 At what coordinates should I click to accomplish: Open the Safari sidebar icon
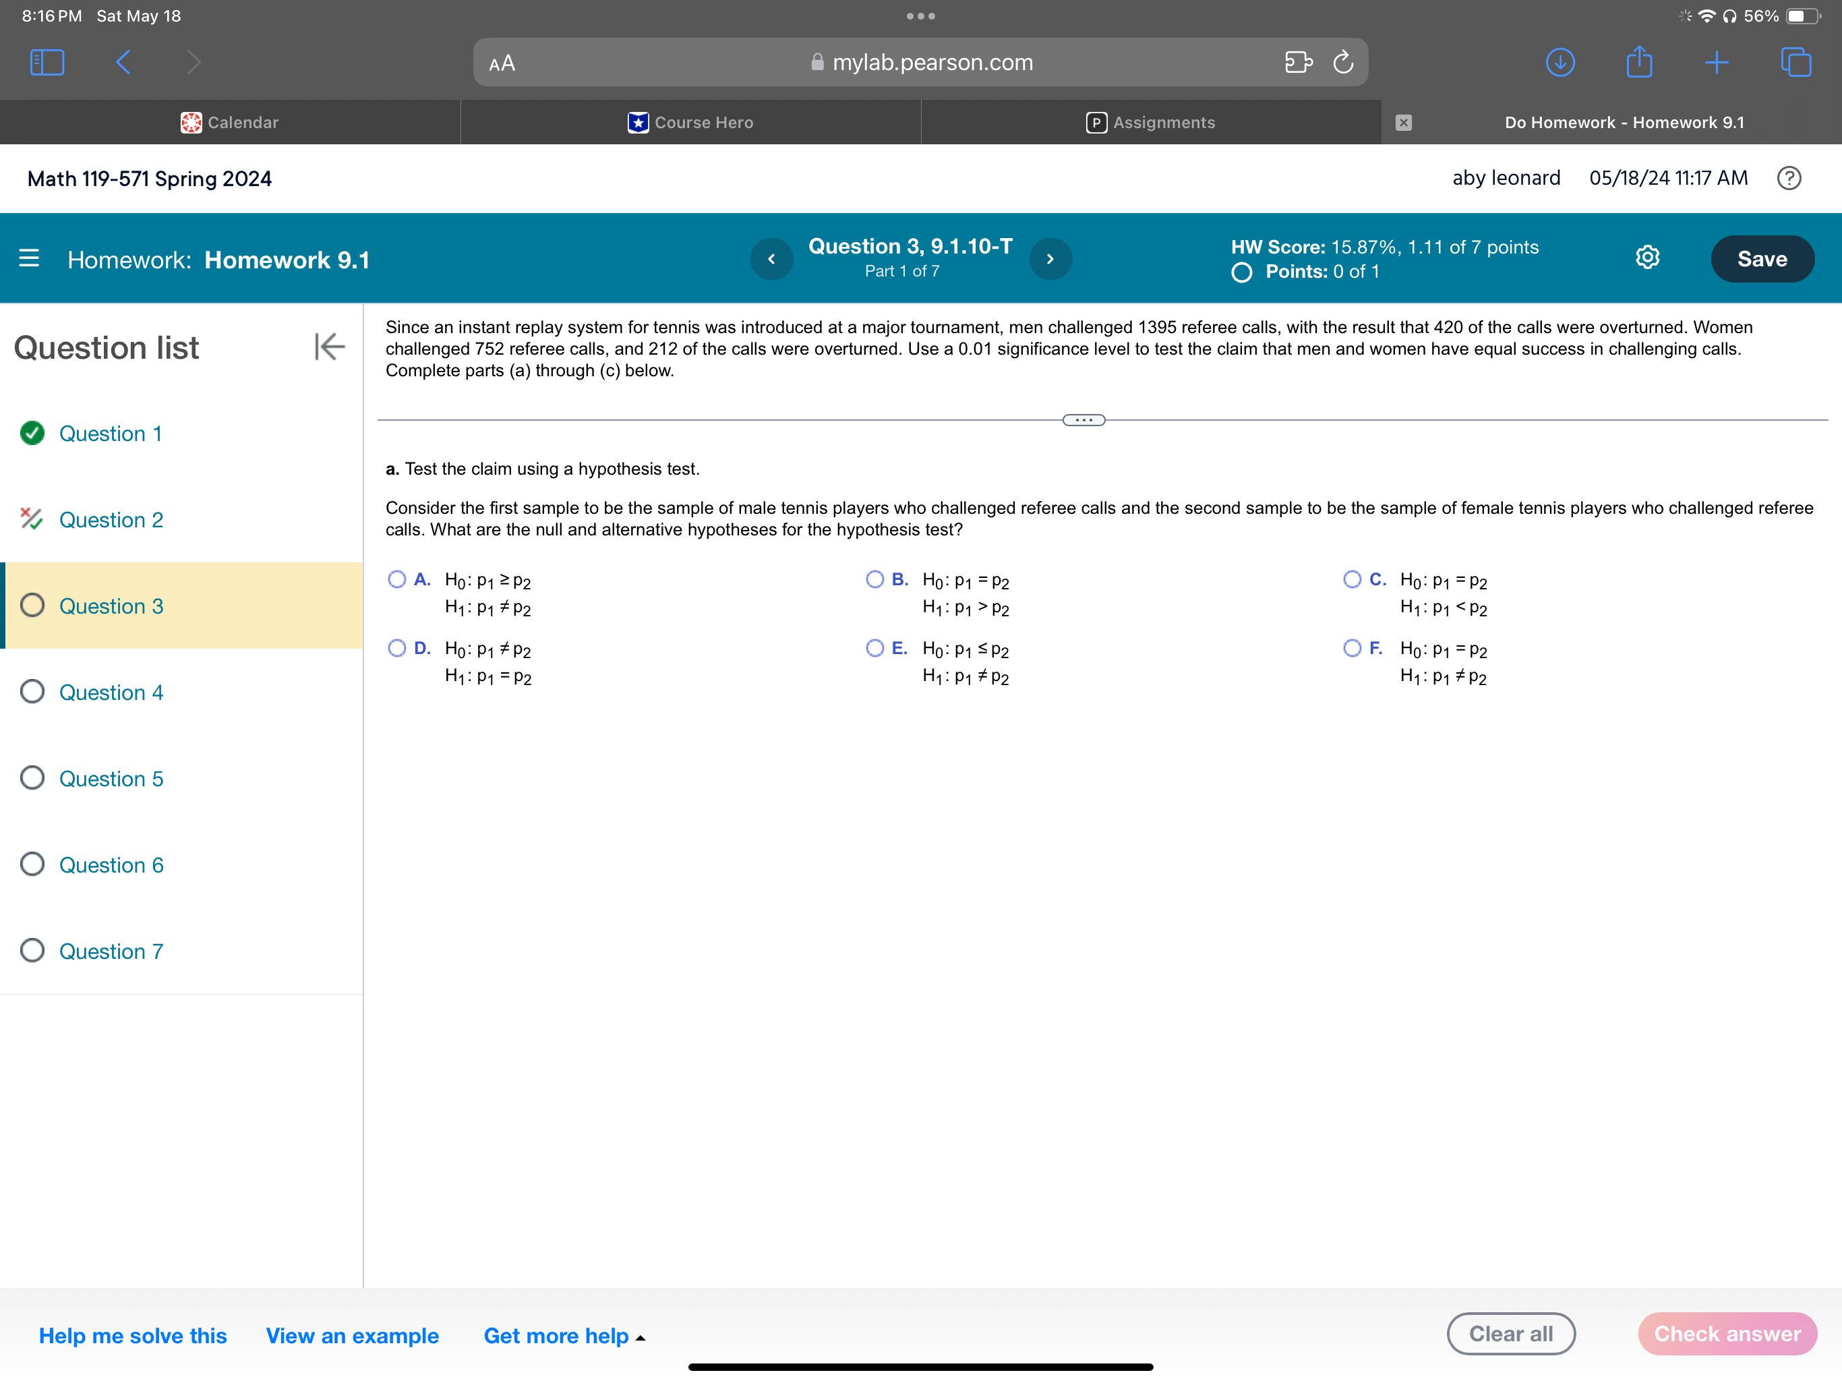[x=47, y=61]
